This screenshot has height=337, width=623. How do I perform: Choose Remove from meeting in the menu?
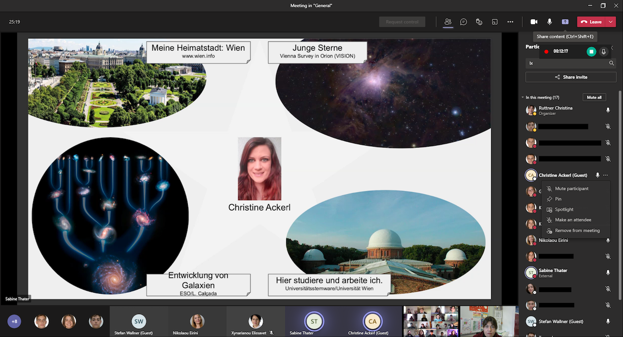pyautogui.click(x=576, y=230)
